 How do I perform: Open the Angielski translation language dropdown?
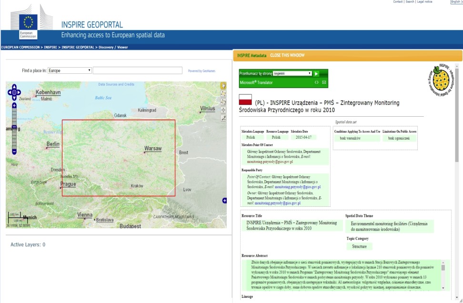tap(292, 73)
